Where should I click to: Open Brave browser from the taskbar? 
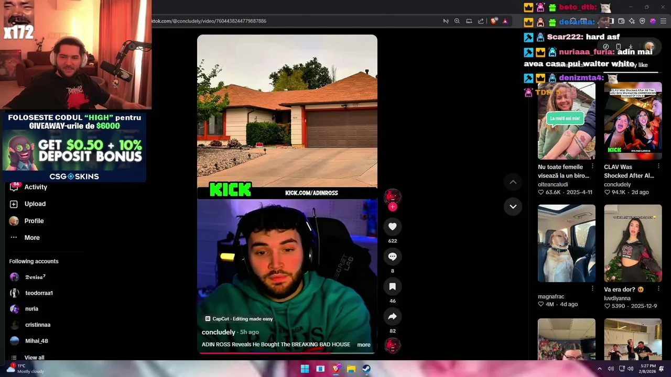pyautogui.click(x=335, y=369)
